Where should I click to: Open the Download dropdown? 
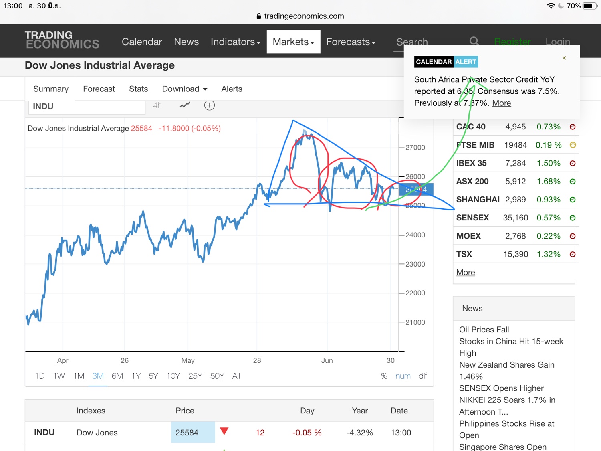pyautogui.click(x=185, y=89)
